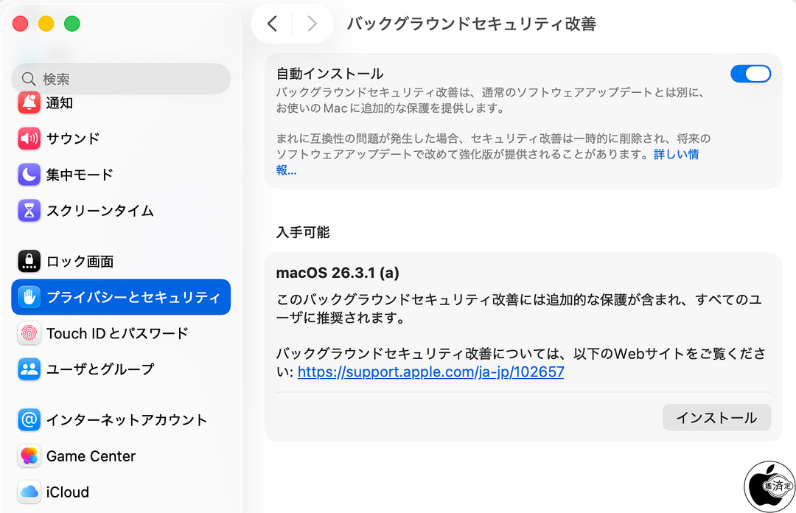Select スクリーンタイム sidebar item
Image resolution: width=796 pixels, height=513 pixels.
coord(99,211)
